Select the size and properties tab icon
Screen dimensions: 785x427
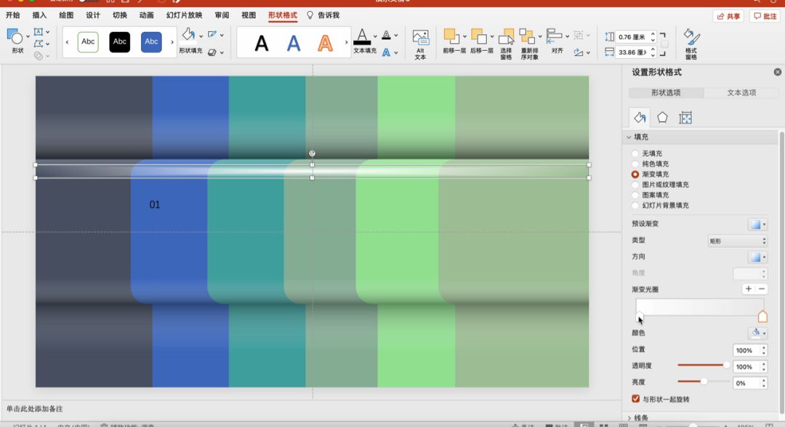(685, 118)
